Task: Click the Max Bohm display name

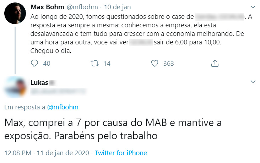Action: coord(47,7)
